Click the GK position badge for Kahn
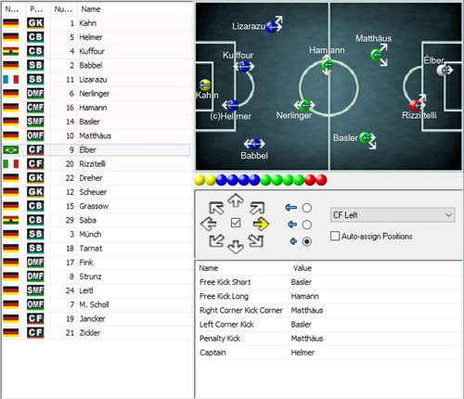The height and width of the screenshot is (399, 464). [x=35, y=23]
